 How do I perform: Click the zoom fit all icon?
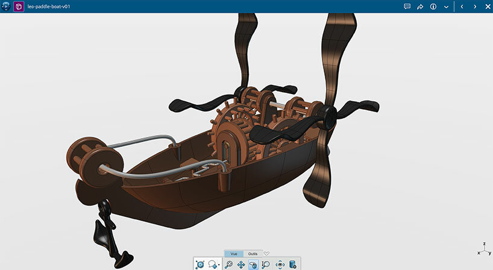[229, 264]
